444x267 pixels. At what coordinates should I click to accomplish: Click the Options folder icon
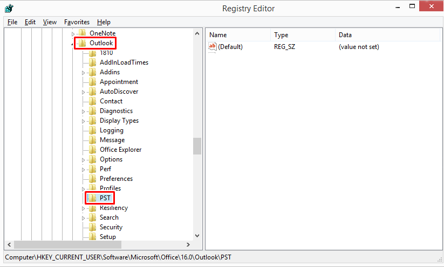[x=93, y=159]
